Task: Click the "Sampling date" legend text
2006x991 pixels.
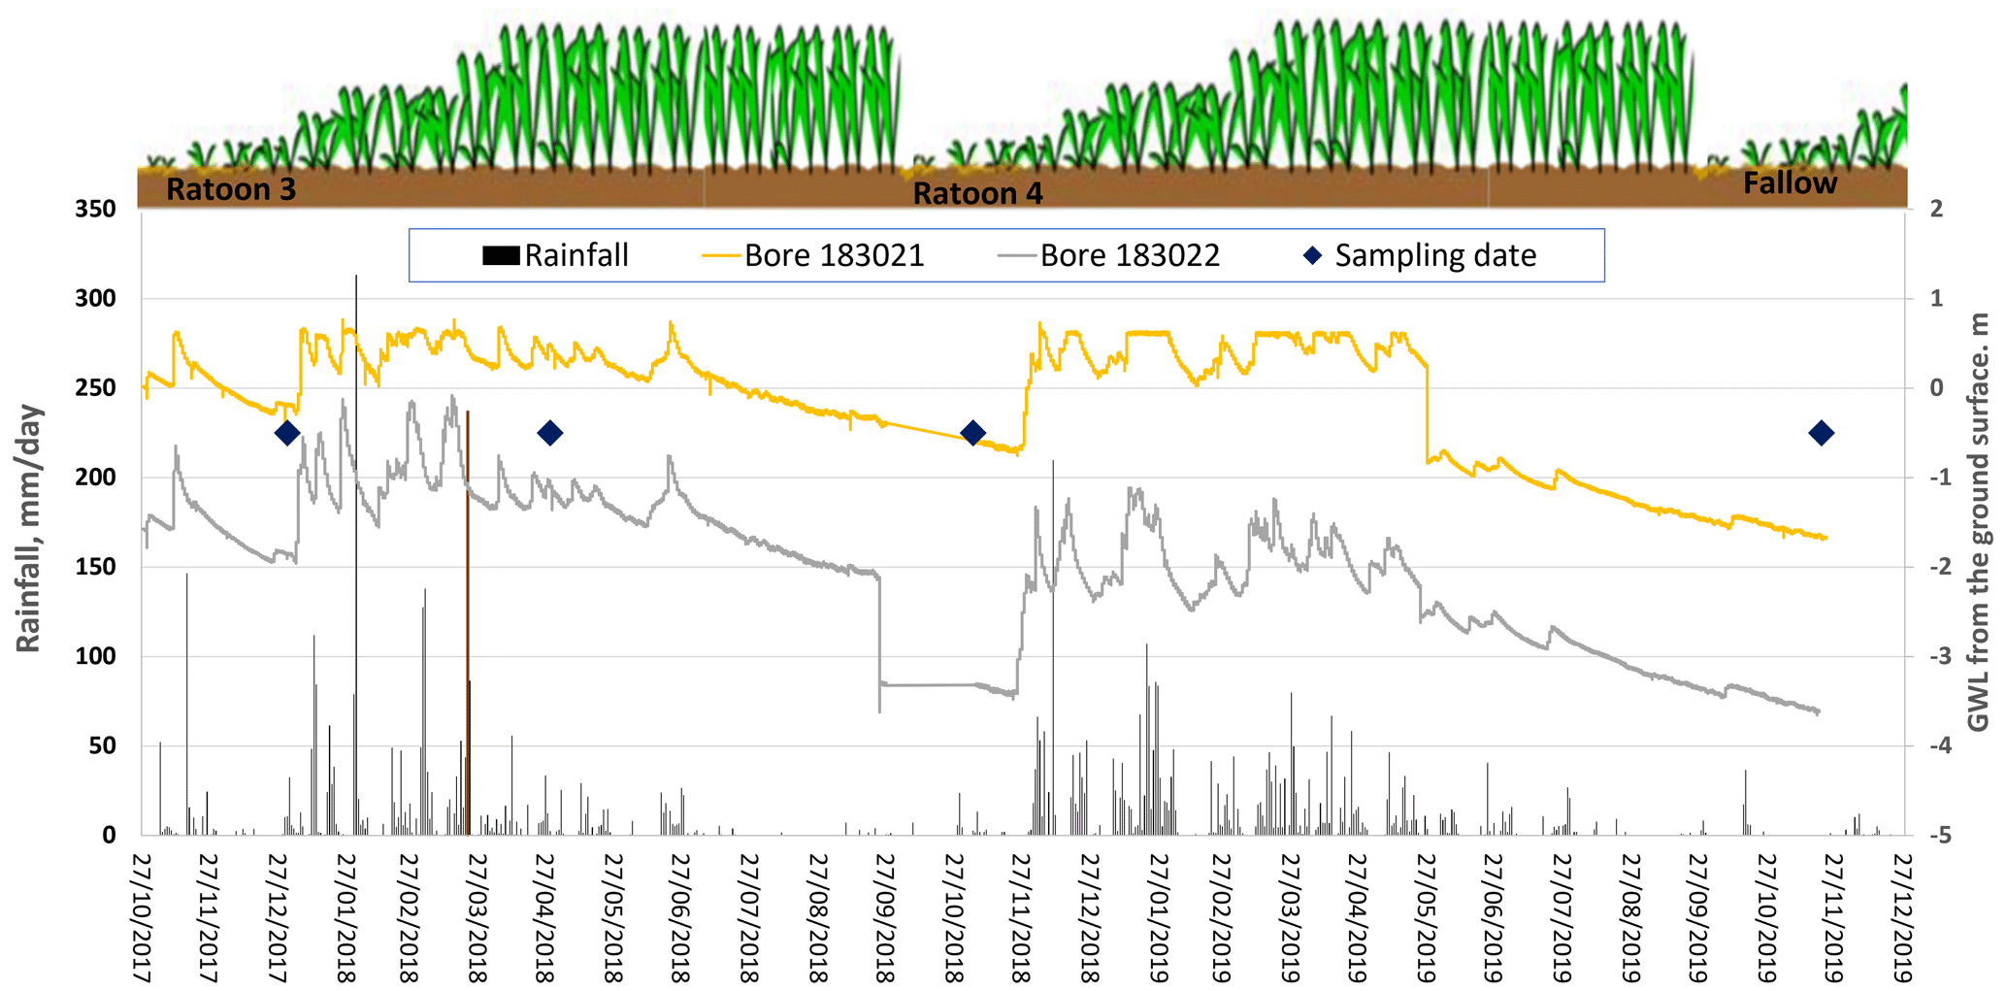Action: tap(1435, 256)
